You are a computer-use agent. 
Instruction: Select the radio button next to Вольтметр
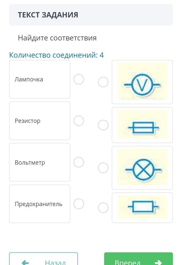tap(79, 162)
